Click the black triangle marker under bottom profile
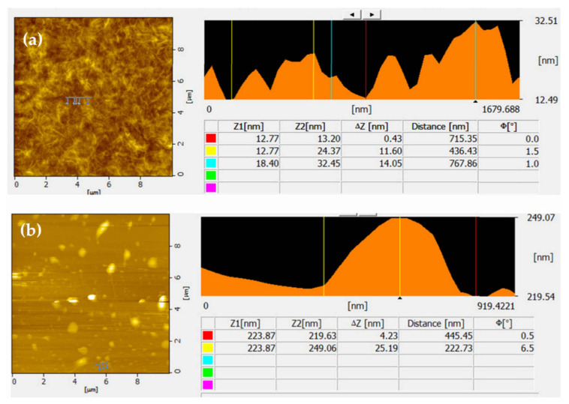The height and width of the screenshot is (404, 569). coord(400,298)
